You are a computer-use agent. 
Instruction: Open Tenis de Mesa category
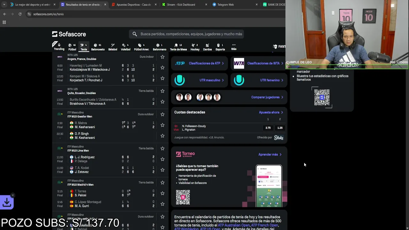coord(178,47)
